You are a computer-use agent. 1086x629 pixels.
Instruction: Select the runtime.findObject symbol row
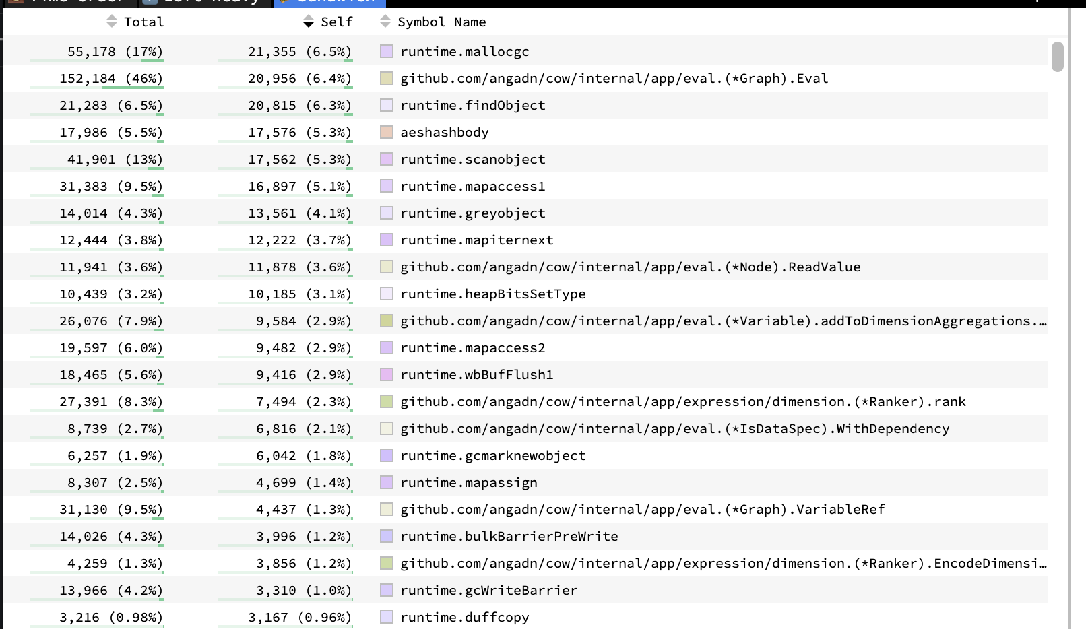[472, 105]
